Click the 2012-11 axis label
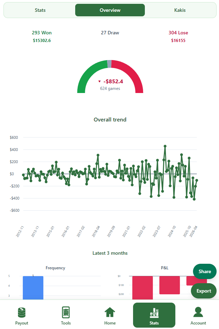219x329 pixels. coord(20,231)
